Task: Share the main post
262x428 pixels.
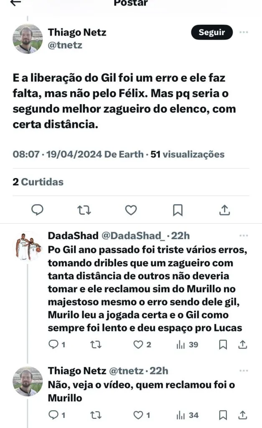Action: (x=224, y=210)
